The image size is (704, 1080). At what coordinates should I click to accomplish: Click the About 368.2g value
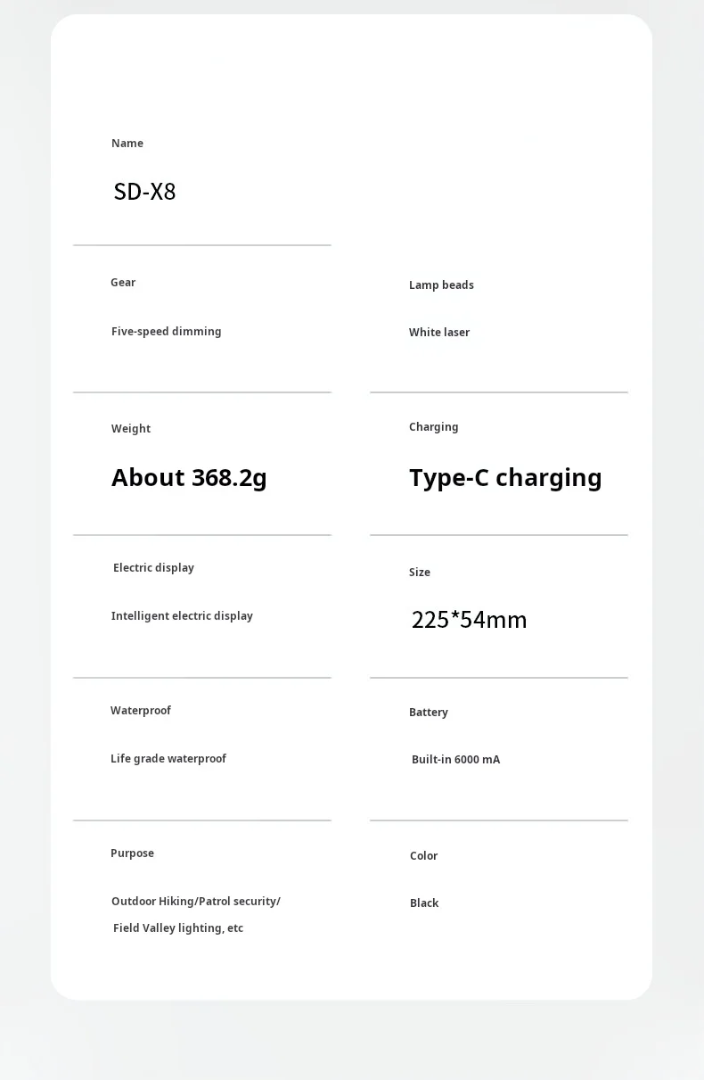[189, 478]
